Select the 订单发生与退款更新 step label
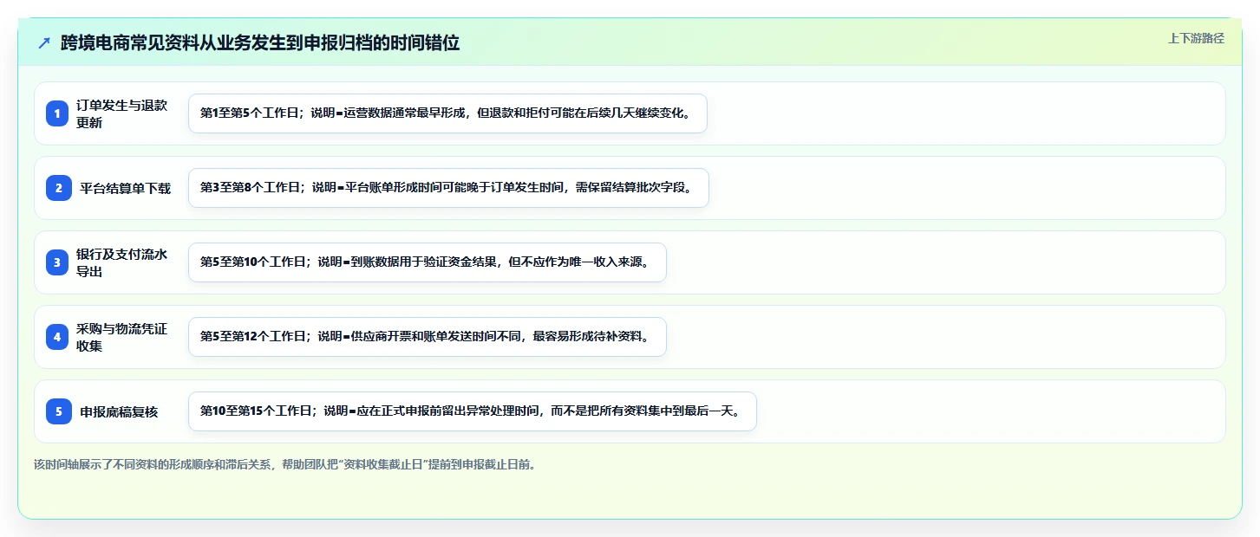The image size is (1260, 537). pos(122,113)
